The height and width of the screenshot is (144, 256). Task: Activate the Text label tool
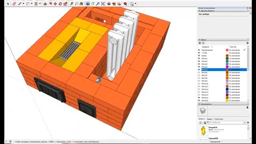point(76,4)
